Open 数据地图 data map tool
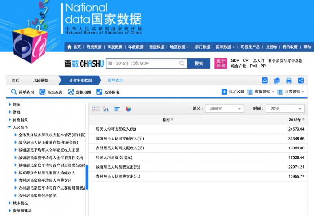 (x=79, y=92)
